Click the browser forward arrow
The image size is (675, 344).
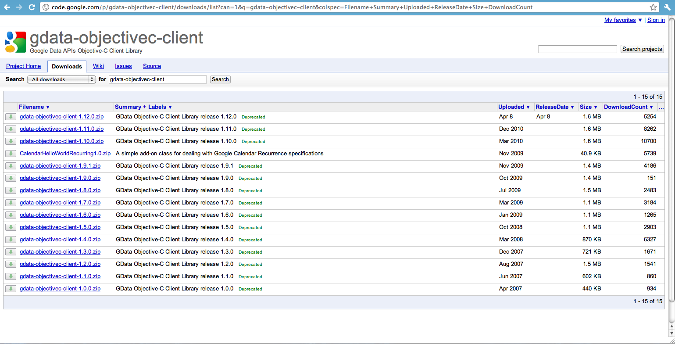(19, 7)
